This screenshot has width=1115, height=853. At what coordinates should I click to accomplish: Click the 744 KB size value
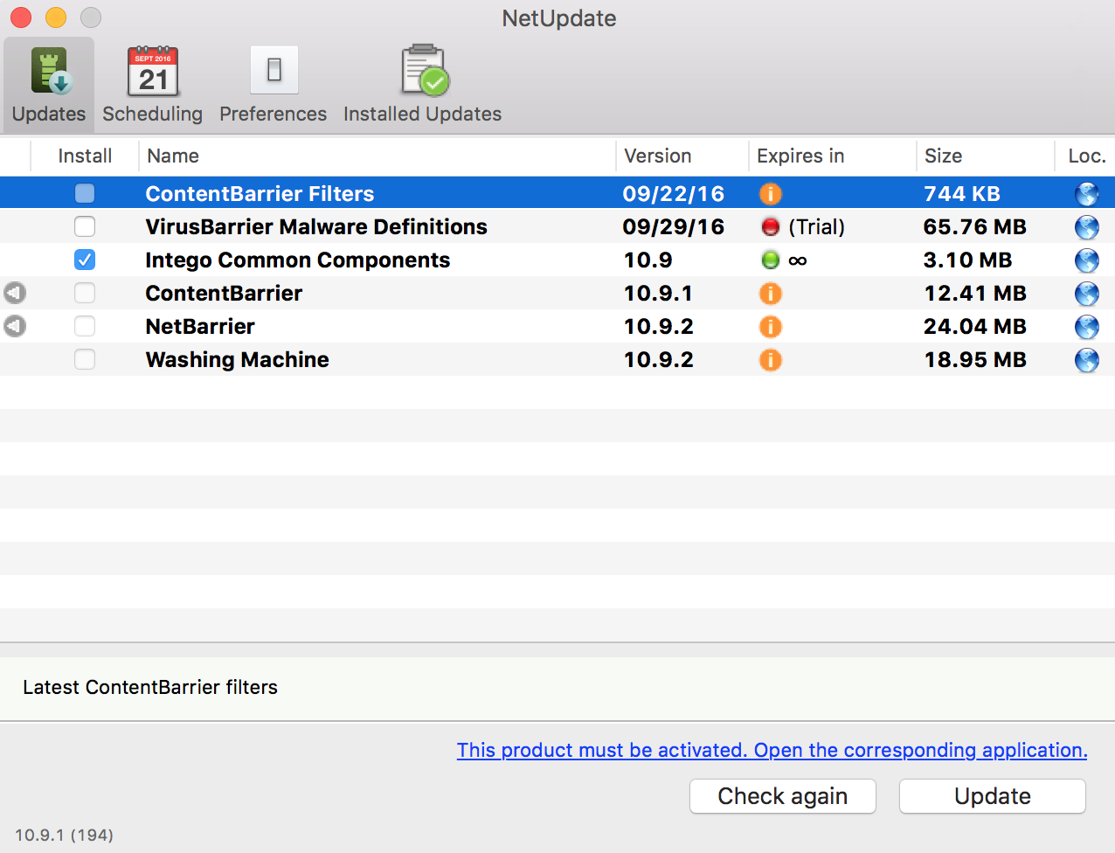click(x=962, y=193)
